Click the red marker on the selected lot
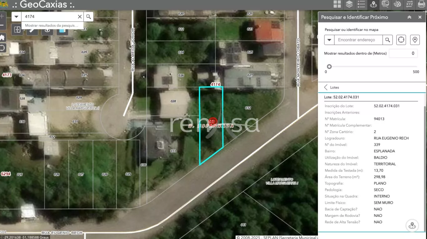 tap(213, 122)
